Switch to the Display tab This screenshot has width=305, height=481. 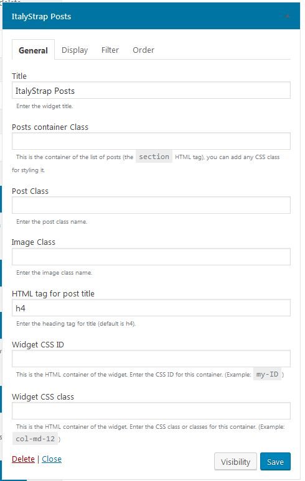(75, 50)
